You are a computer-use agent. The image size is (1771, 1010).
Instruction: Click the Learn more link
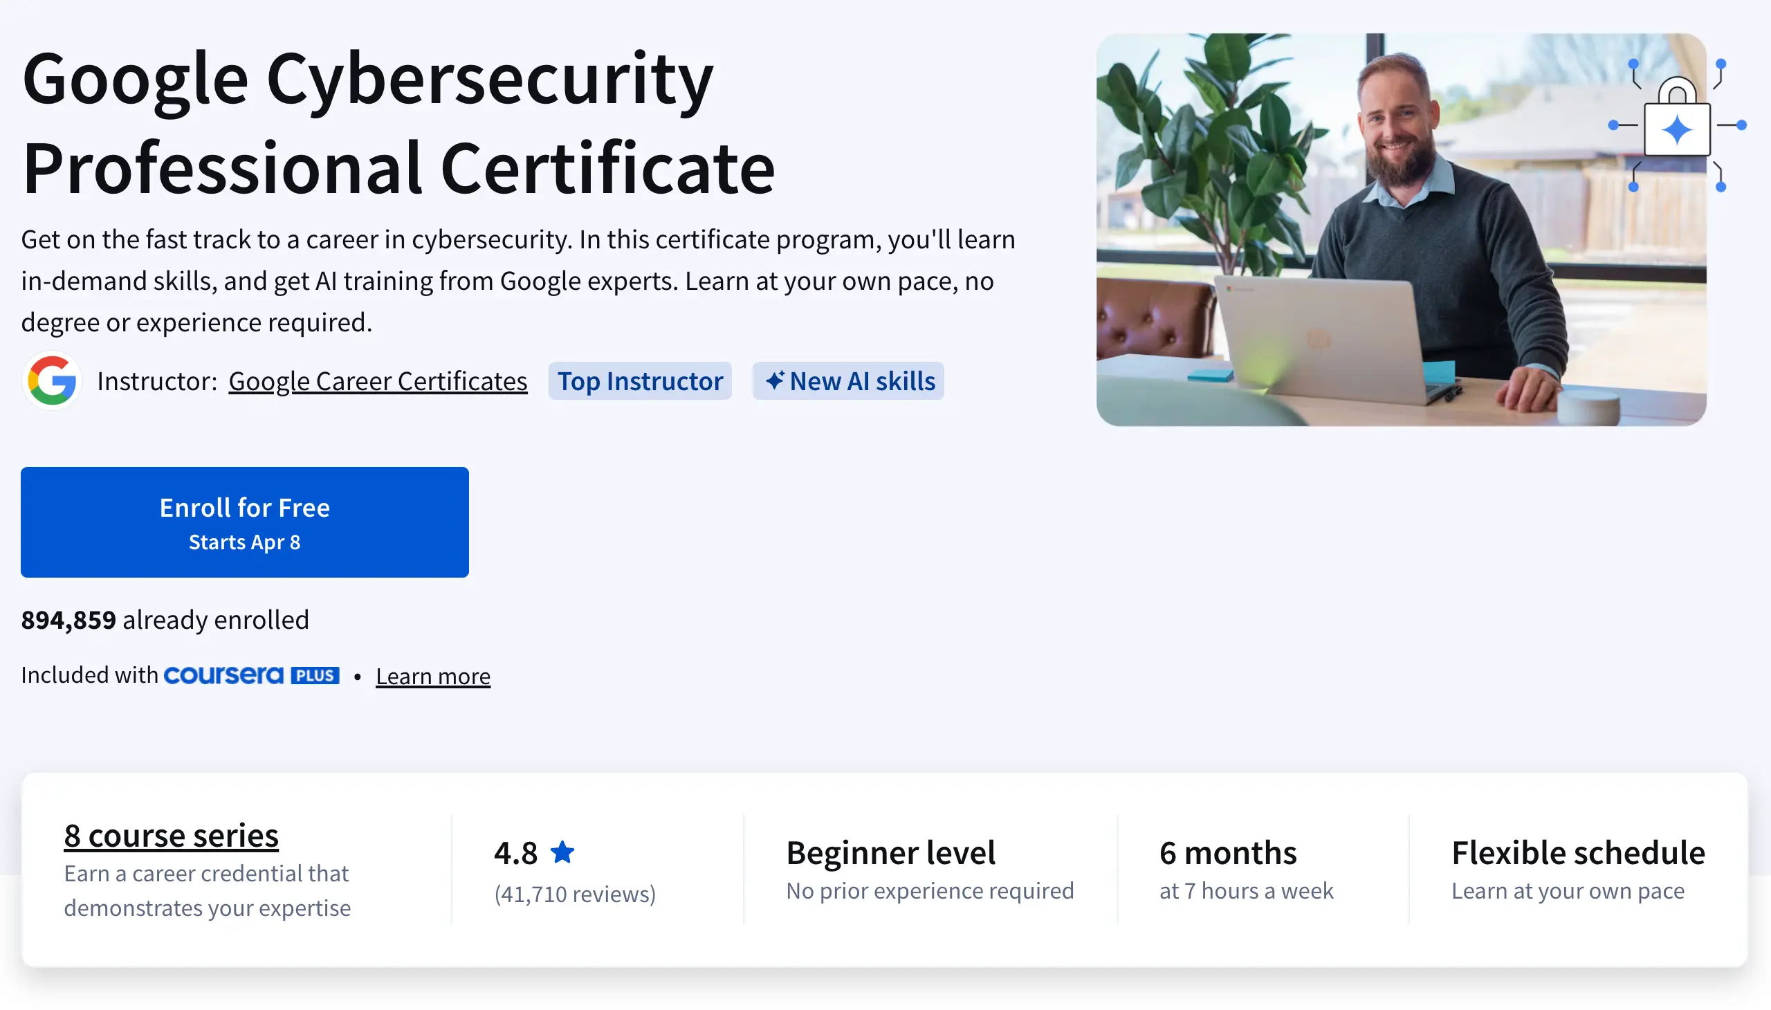(x=433, y=676)
